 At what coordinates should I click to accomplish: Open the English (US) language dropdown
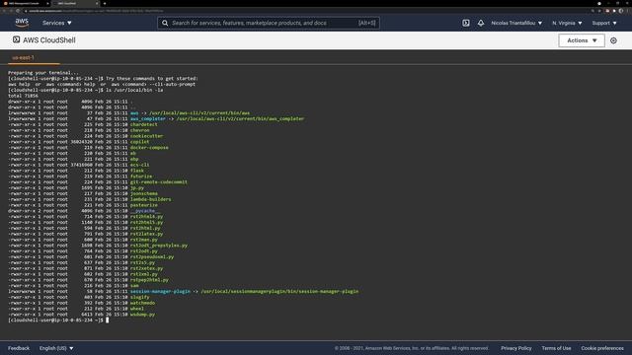(56, 348)
